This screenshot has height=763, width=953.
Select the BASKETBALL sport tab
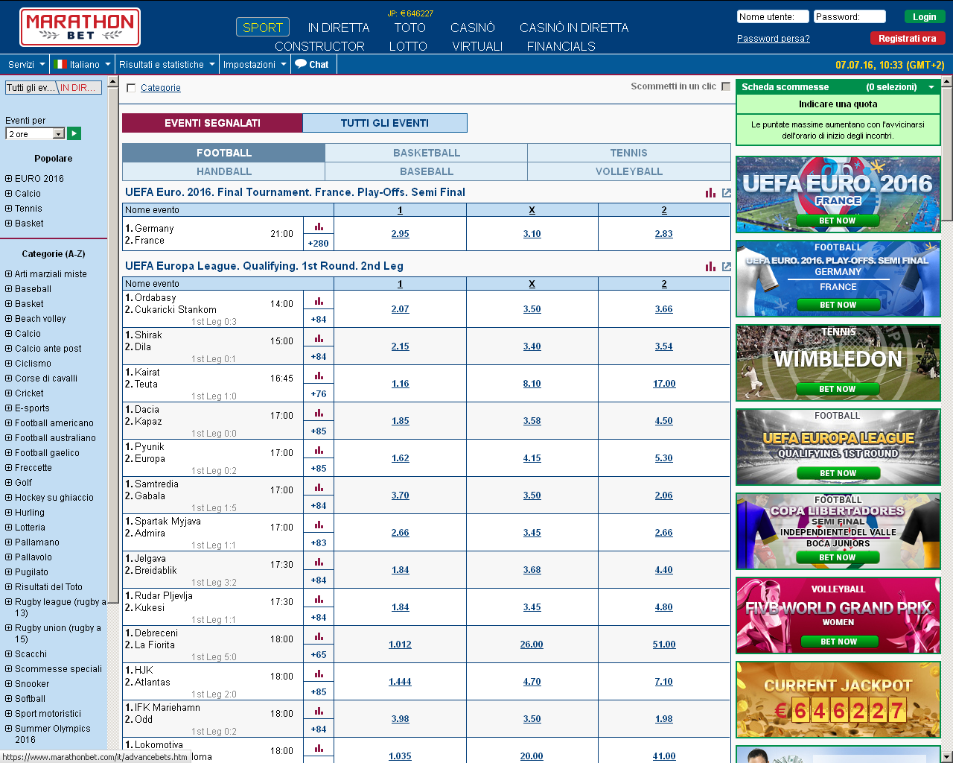pyautogui.click(x=427, y=153)
